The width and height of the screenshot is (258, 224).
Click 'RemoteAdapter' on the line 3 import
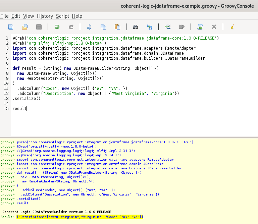180,48
